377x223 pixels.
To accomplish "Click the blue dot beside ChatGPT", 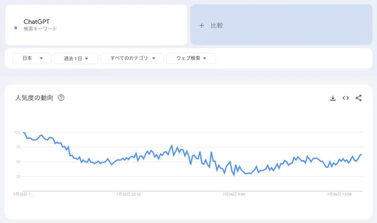I will tap(16, 28).
